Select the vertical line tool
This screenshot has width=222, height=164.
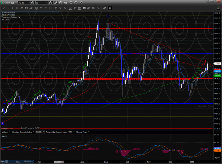[x=12, y=8]
